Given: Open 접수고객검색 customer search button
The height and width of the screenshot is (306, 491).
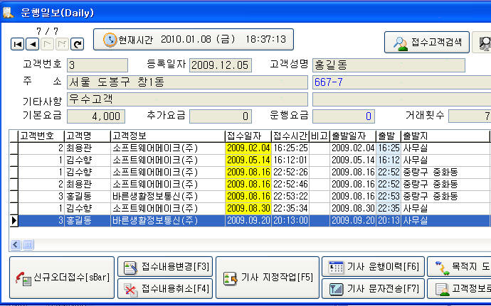Looking at the screenshot, I should click(427, 42).
